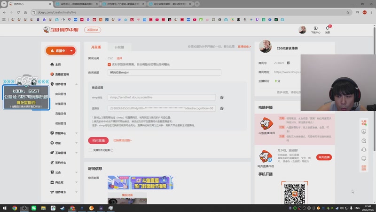Open a new browser tab with plus button

(197, 4)
